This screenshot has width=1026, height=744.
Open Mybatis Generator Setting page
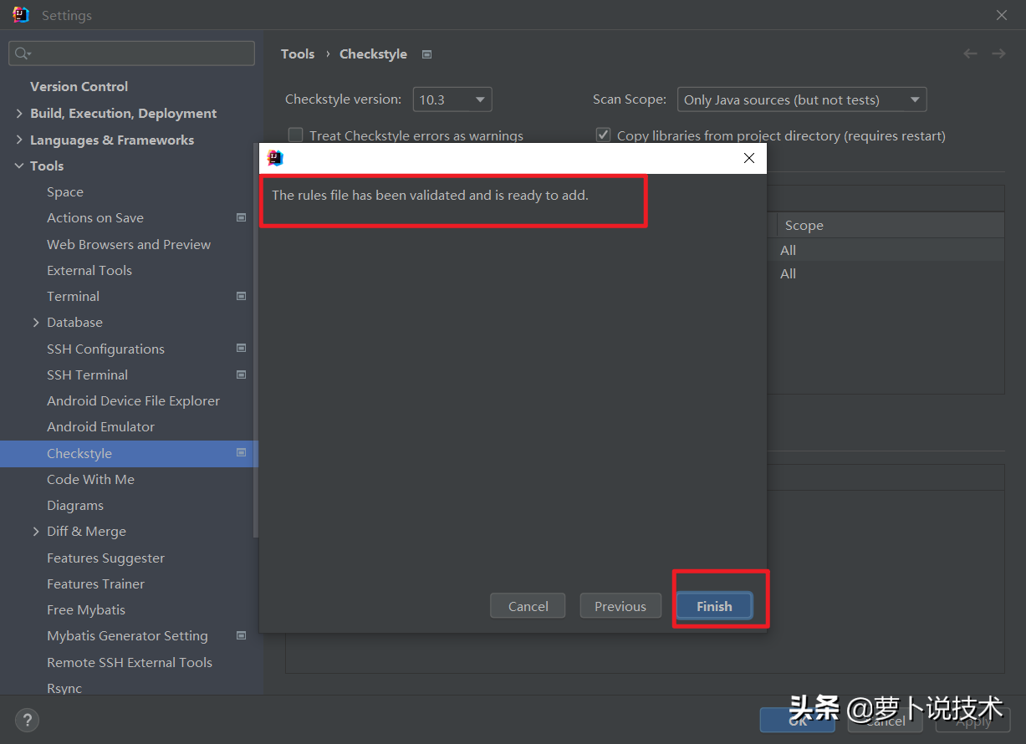127,636
